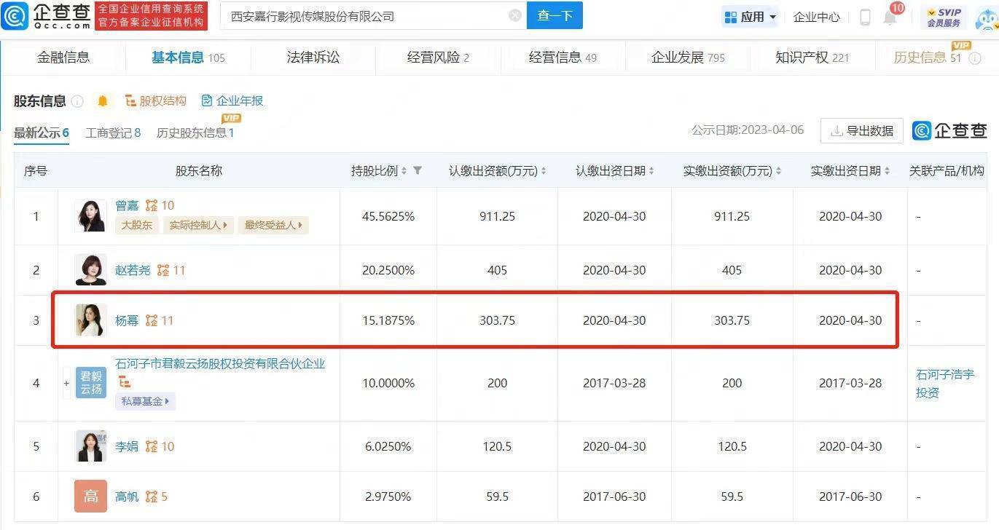Switch to 知识产权 tab
This screenshot has width=999, height=530.
coord(812,58)
